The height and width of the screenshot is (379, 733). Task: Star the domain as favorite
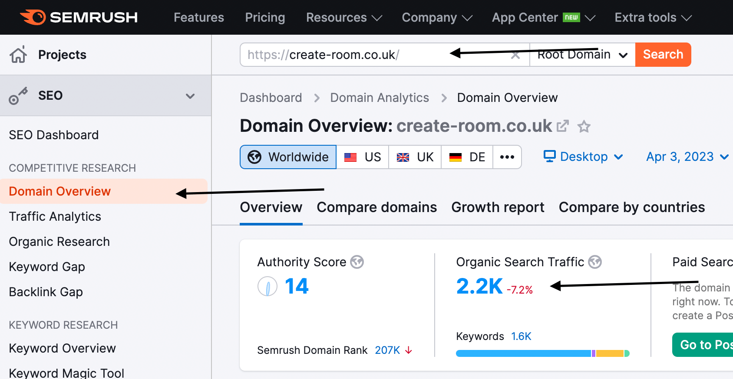click(x=584, y=127)
